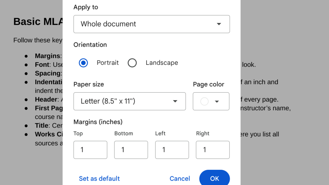Click the Margins (inches) section heading

[98, 122]
